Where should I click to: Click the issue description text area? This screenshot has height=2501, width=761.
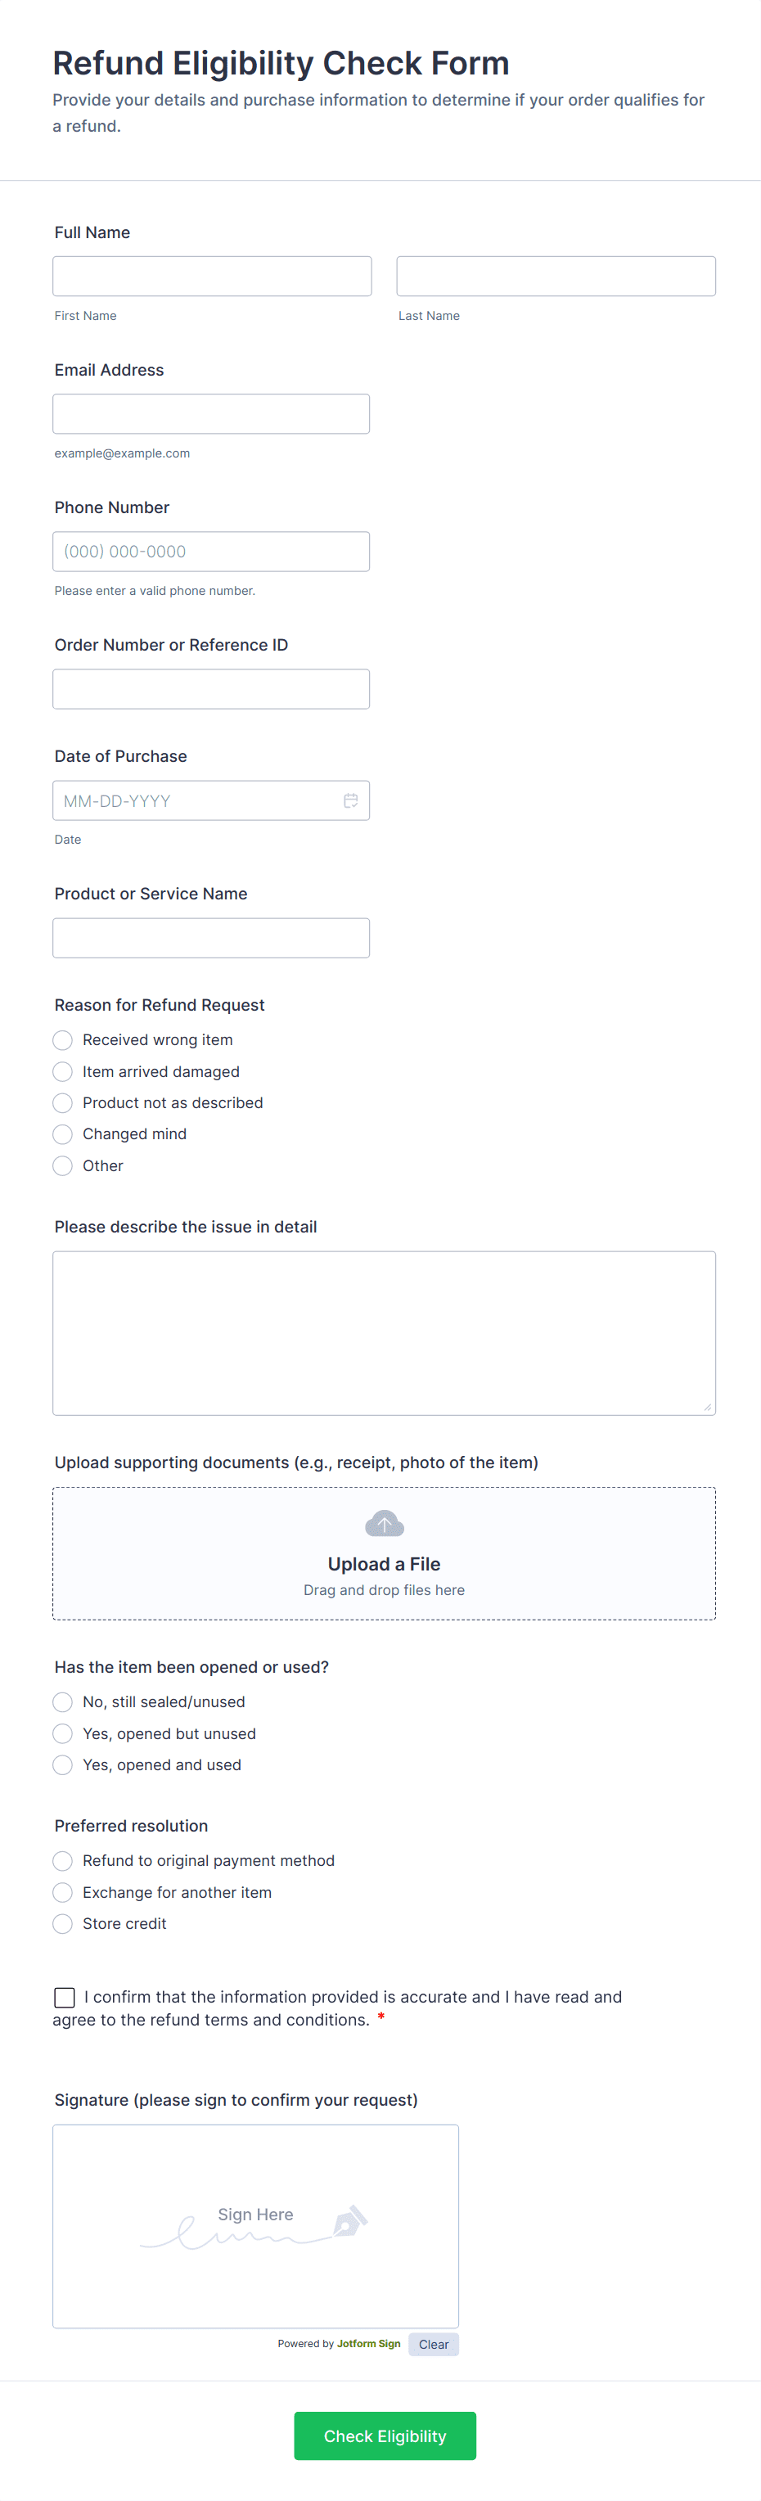[384, 1332]
